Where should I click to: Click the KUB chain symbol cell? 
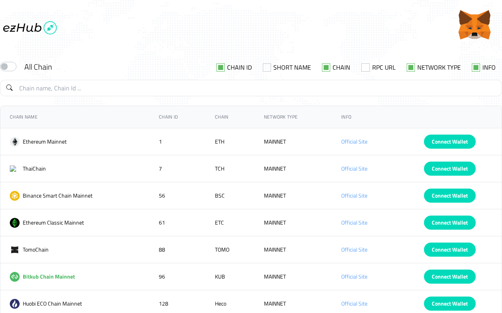click(220, 277)
